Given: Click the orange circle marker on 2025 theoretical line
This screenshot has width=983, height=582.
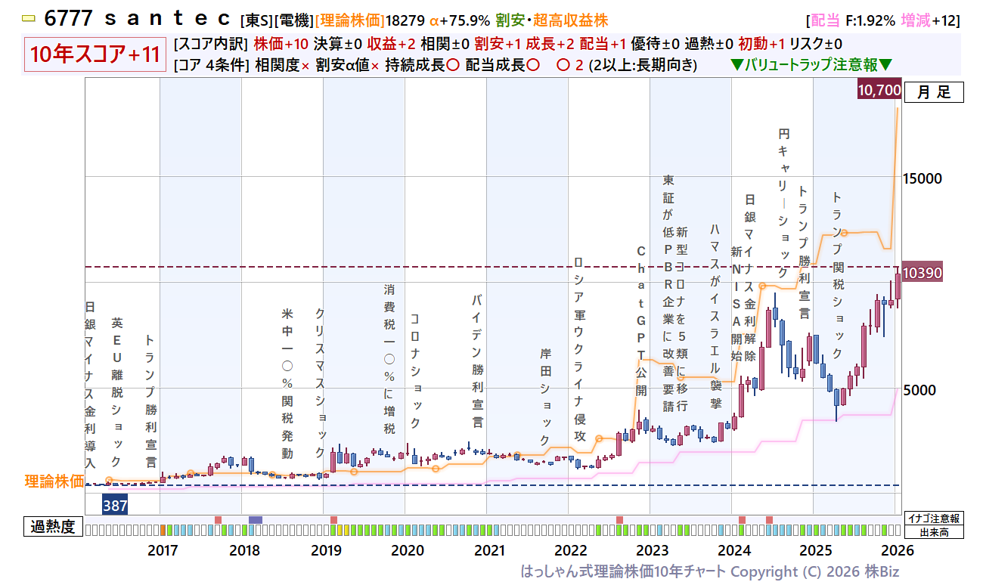Looking at the screenshot, I should [844, 233].
